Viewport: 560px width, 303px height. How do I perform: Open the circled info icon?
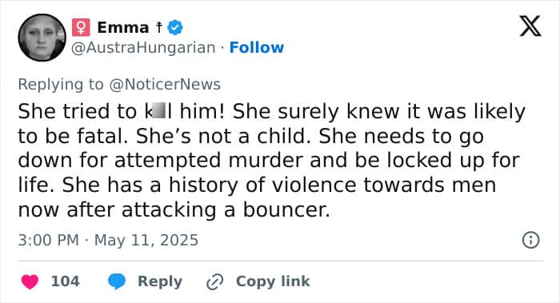point(530,240)
